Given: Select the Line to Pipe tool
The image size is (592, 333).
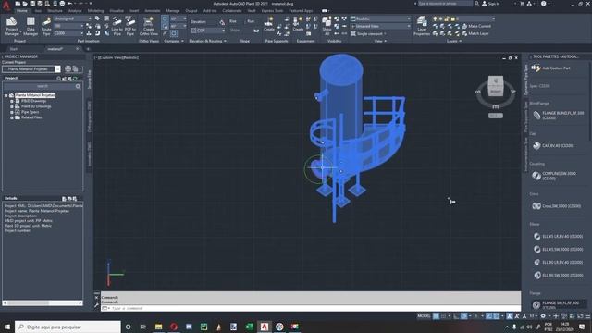Looking at the screenshot, I should coord(117,26).
